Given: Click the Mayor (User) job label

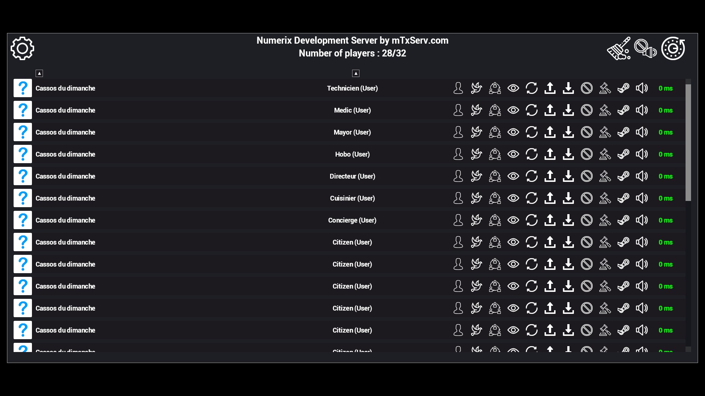Looking at the screenshot, I should (x=352, y=132).
